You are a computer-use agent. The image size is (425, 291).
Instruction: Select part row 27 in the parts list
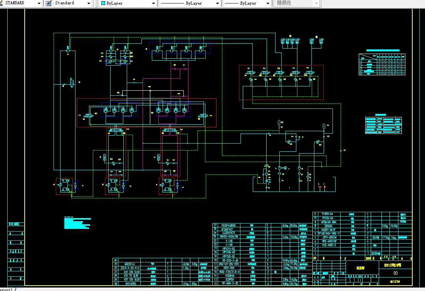(x=262, y=225)
